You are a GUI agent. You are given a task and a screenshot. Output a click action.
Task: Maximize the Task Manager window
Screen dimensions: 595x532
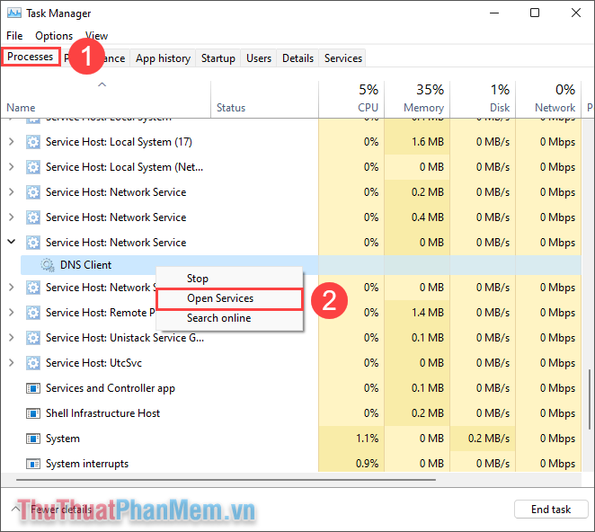[x=535, y=13]
